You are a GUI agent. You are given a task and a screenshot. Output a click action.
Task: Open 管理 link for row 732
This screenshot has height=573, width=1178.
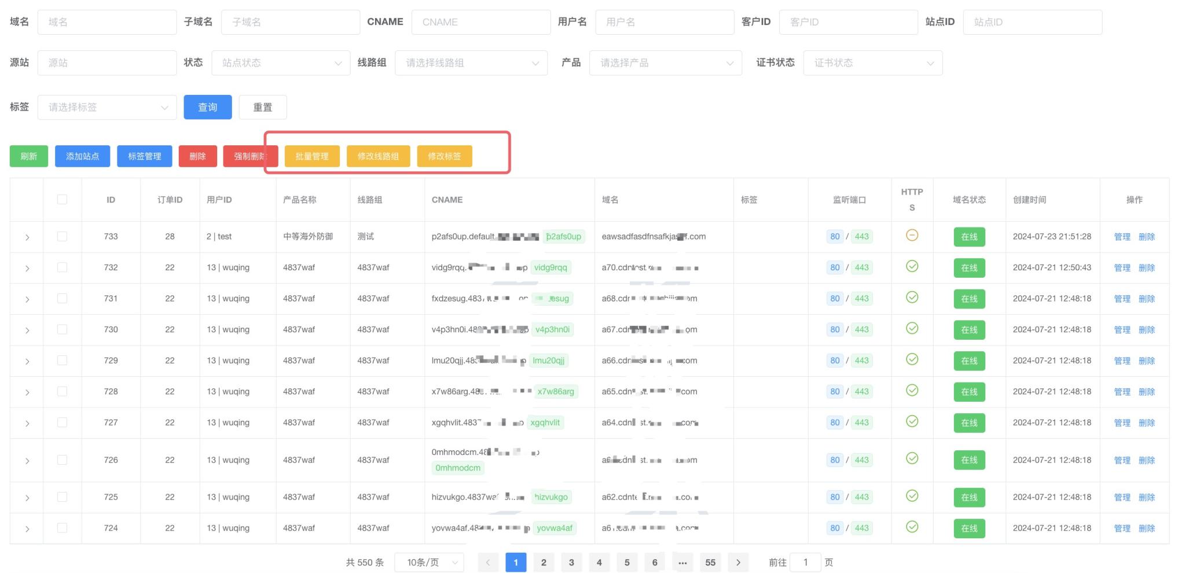point(1122,267)
